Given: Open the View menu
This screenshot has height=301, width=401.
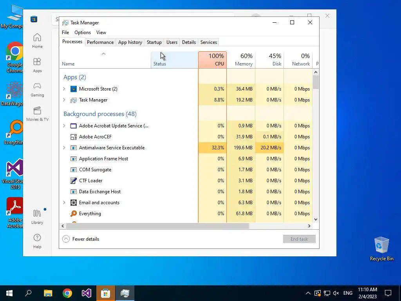Looking at the screenshot, I should pos(101,33).
